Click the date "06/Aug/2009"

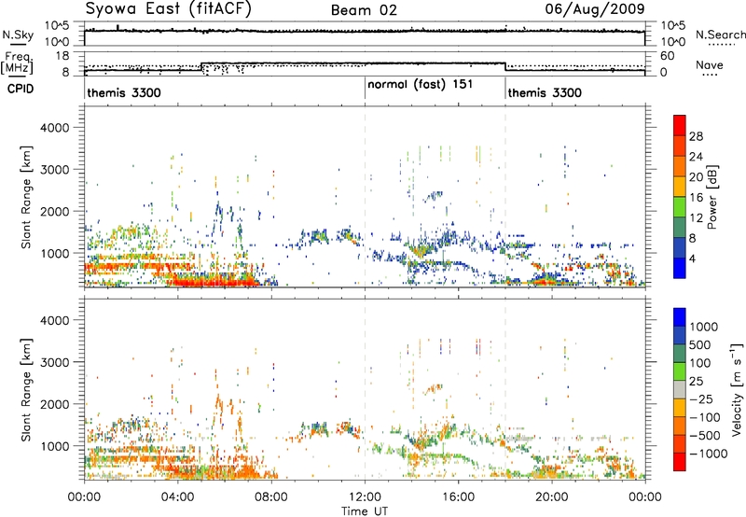[x=595, y=8]
